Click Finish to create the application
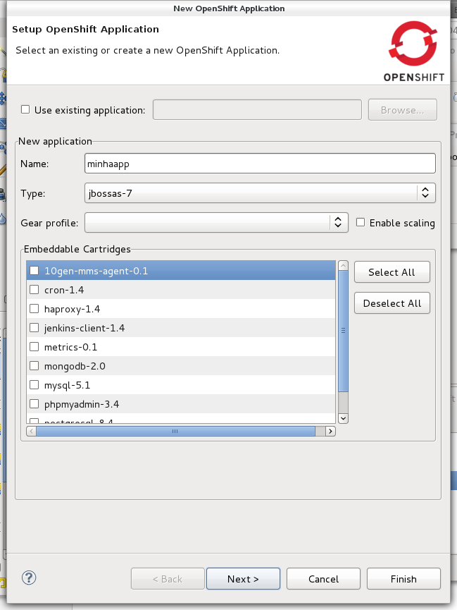This screenshot has width=457, height=610. coord(403,579)
